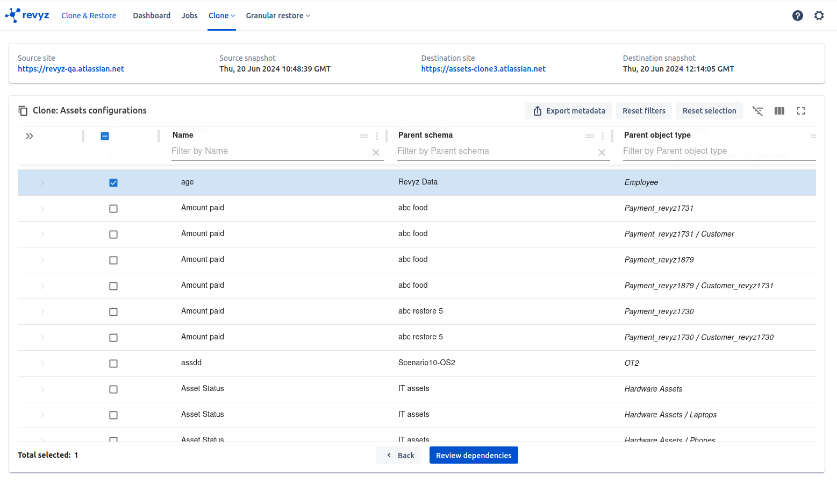Grab the Parent schema column drag handle
This screenshot has width=837, height=483.
(590, 136)
